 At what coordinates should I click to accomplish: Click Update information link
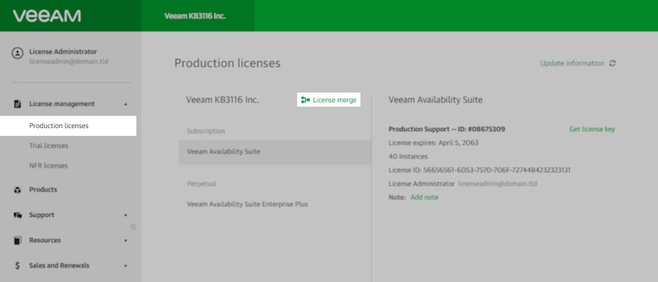[x=572, y=63]
